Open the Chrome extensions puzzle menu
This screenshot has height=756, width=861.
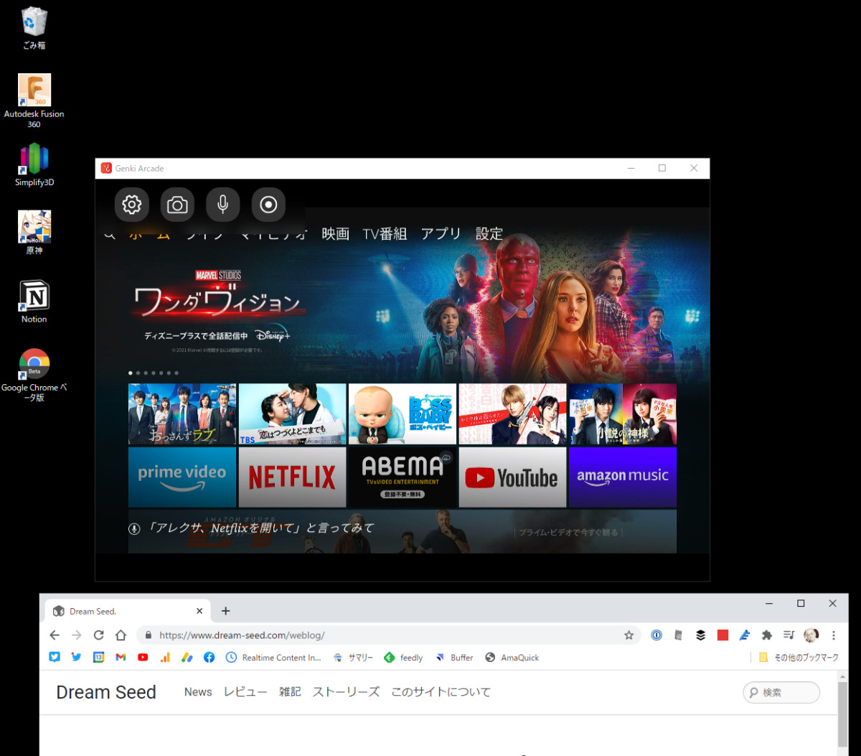[x=767, y=635]
